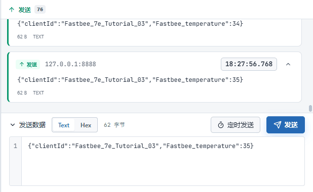Switch send format to Hex
This screenshot has width=313, height=192.
[86, 125]
